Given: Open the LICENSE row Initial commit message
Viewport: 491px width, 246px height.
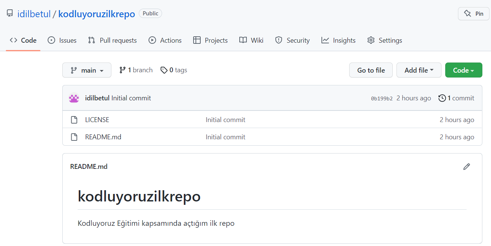Looking at the screenshot, I should pyautogui.click(x=225, y=120).
